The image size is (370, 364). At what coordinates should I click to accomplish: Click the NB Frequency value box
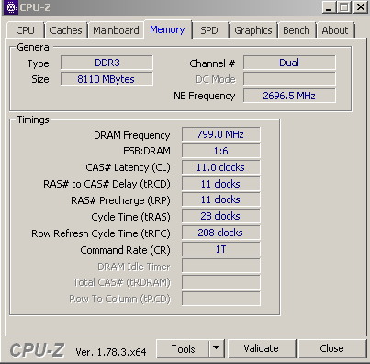(289, 96)
